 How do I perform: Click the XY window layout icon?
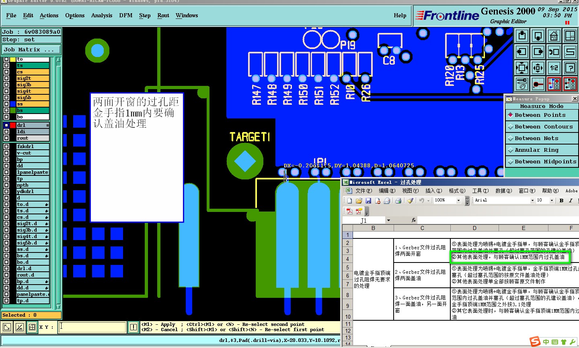pyautogui.click(x=570, y=36)
